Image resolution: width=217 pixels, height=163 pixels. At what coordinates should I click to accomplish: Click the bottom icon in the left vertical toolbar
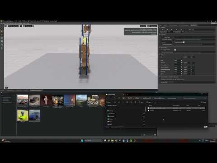2,48
